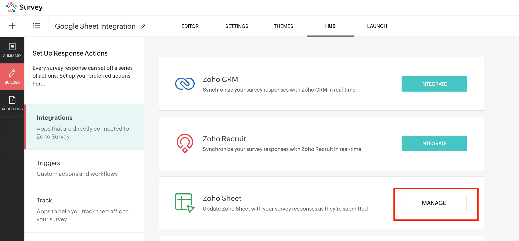Select the Builder sidebar icon
The image size is (519, 241).
click(x=12, y=77)
